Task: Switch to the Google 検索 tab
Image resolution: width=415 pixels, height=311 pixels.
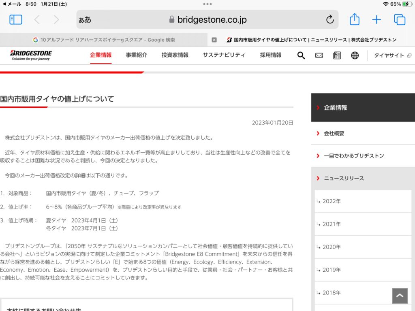Action: [x=104, y=40]
